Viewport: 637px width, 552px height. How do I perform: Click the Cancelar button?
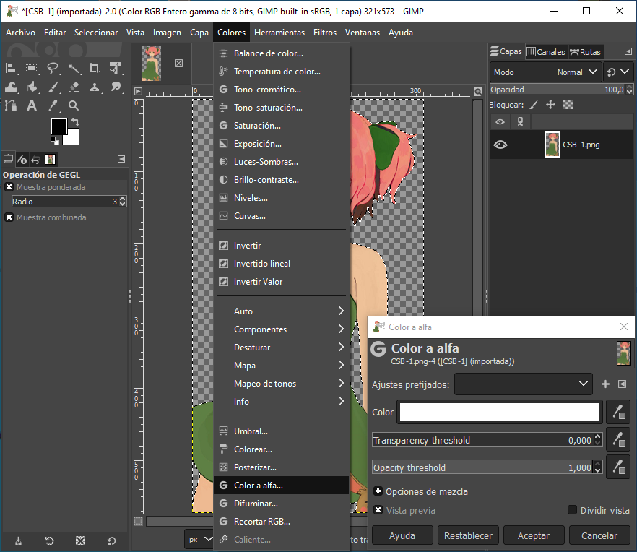point(599,535)
